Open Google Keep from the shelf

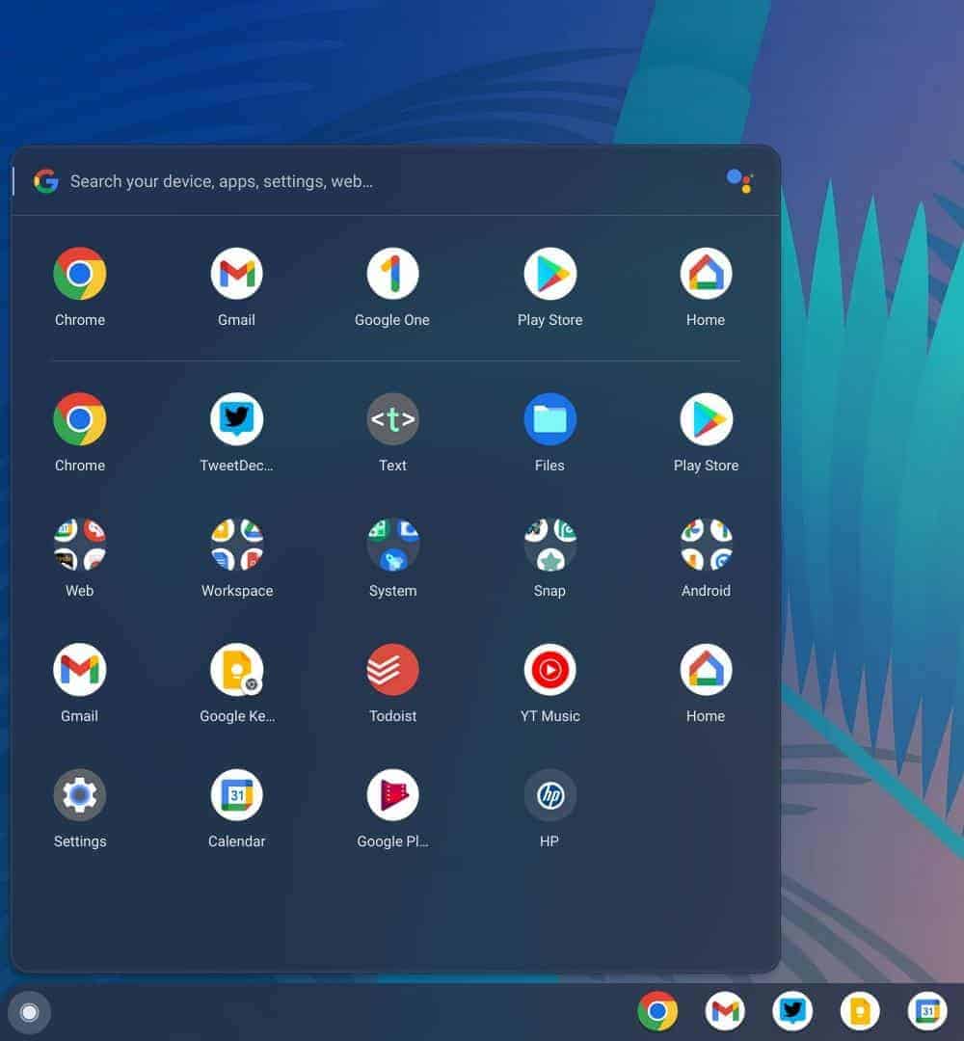[861, 1011]
